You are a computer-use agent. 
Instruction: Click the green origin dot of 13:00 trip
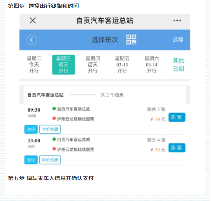(x=54, y=139)
